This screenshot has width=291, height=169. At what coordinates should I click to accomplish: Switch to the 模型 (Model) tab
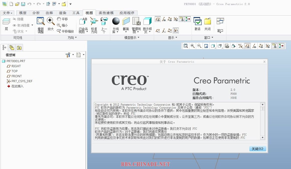pos(23,13)
